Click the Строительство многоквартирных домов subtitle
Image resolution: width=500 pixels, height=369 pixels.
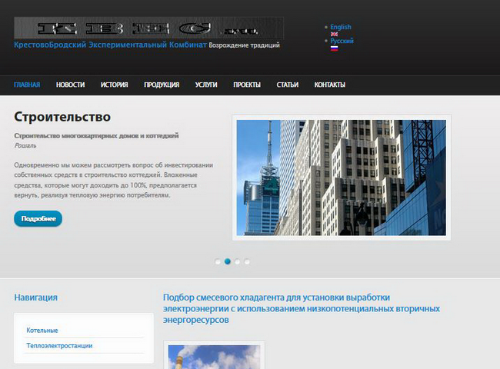(96, 136)
